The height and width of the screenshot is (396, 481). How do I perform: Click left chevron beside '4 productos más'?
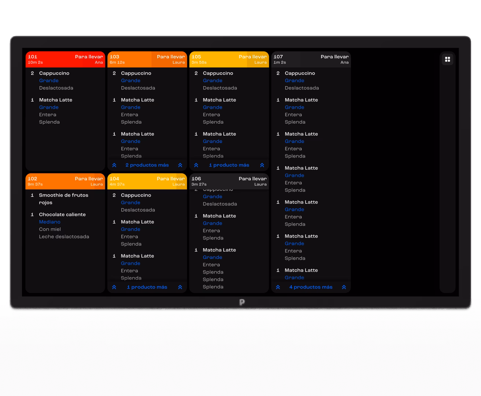click(x=278, y=287)
